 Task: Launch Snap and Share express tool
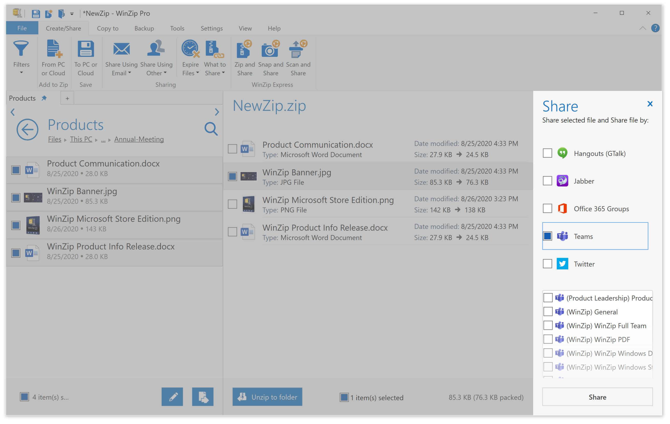pyautogui.click(x=270, y=58)
